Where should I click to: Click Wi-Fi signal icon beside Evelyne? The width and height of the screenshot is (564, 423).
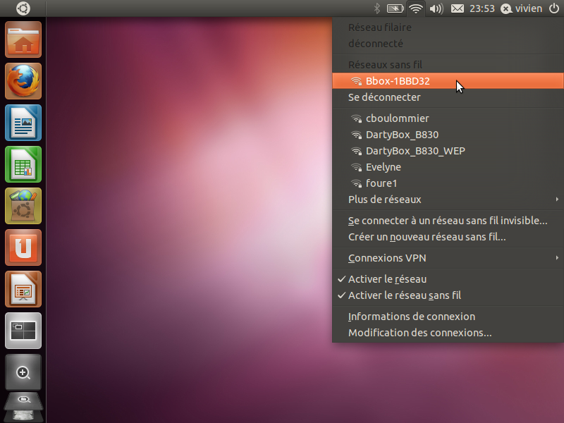357,167
